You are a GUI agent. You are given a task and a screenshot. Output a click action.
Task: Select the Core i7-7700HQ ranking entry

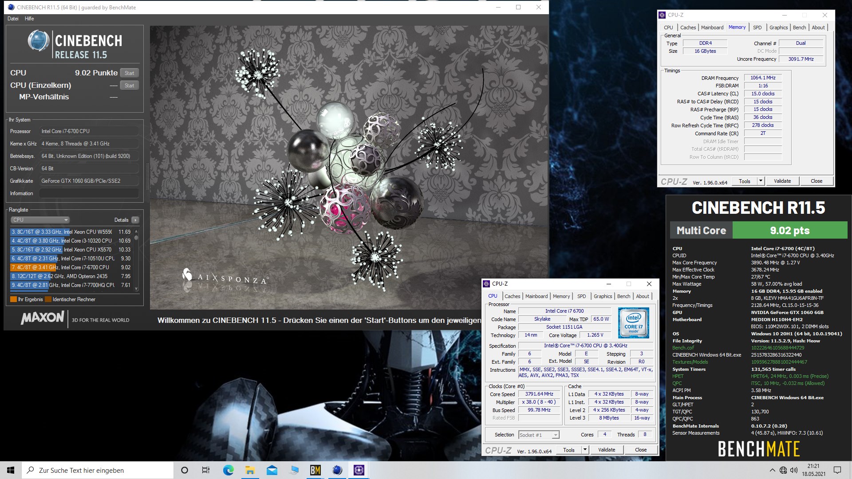pos(71,285)
